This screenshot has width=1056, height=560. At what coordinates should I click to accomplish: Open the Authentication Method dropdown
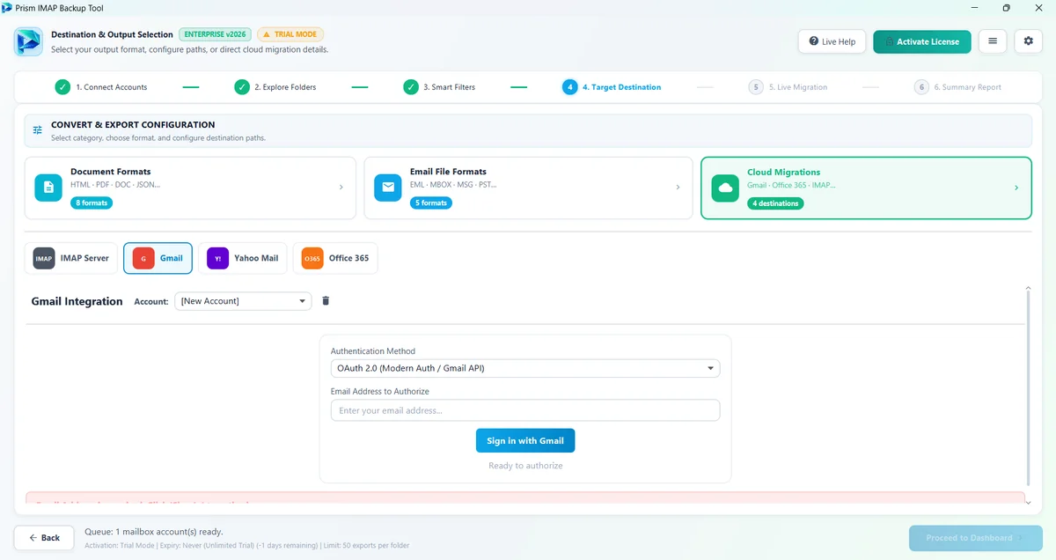coord(525,368)
